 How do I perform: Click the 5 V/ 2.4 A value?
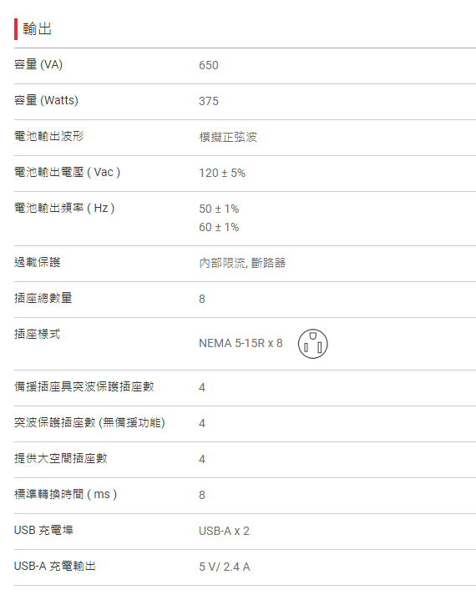coord(225,567)
